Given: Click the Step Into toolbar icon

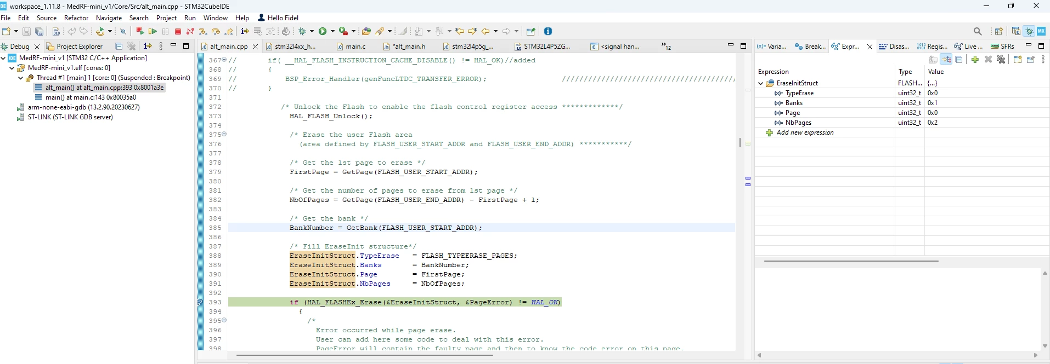Looking at the screenshot, I should pos(203,31).
